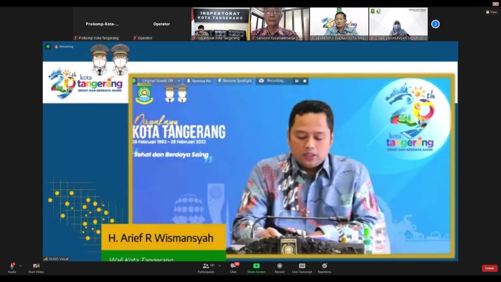
Task: Click the red Leave button
Action: (490, 268)
